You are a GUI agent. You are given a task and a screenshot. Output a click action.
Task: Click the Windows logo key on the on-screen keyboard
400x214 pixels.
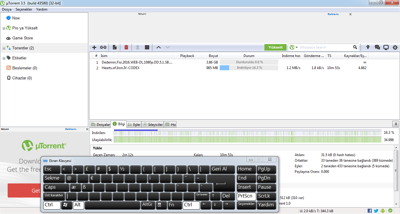click(67, 205)
